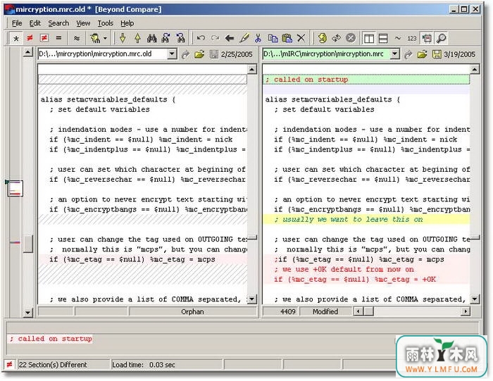Open file for left pane folder icon

(199, 54)
